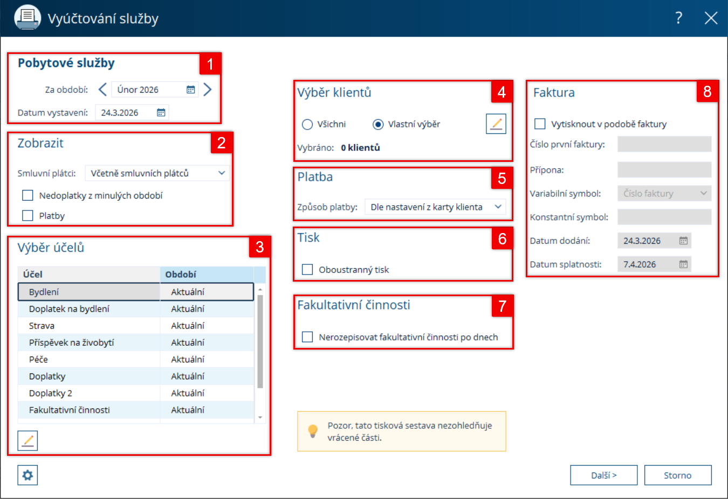Check Vytisknout v podobě faktury
The image size is (728, 499).
pos(540,124)
